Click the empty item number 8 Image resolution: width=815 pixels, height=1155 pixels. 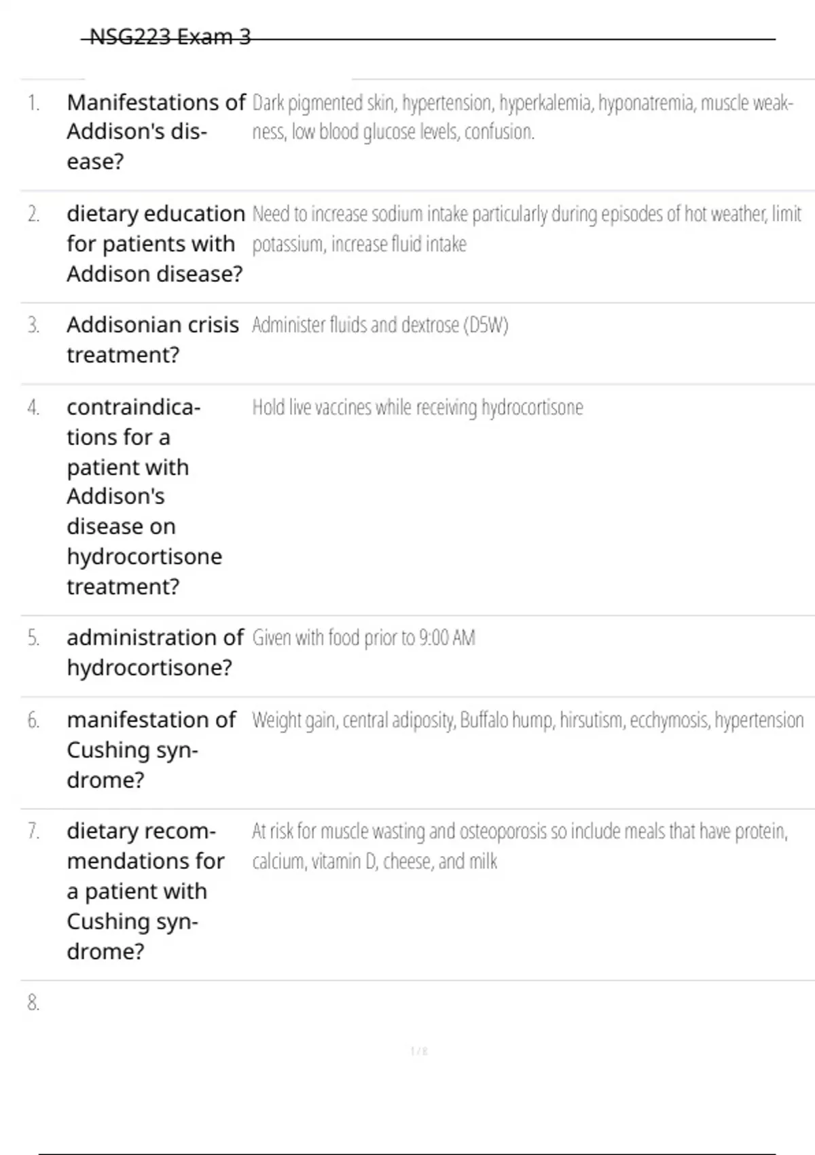(33, 1003)
